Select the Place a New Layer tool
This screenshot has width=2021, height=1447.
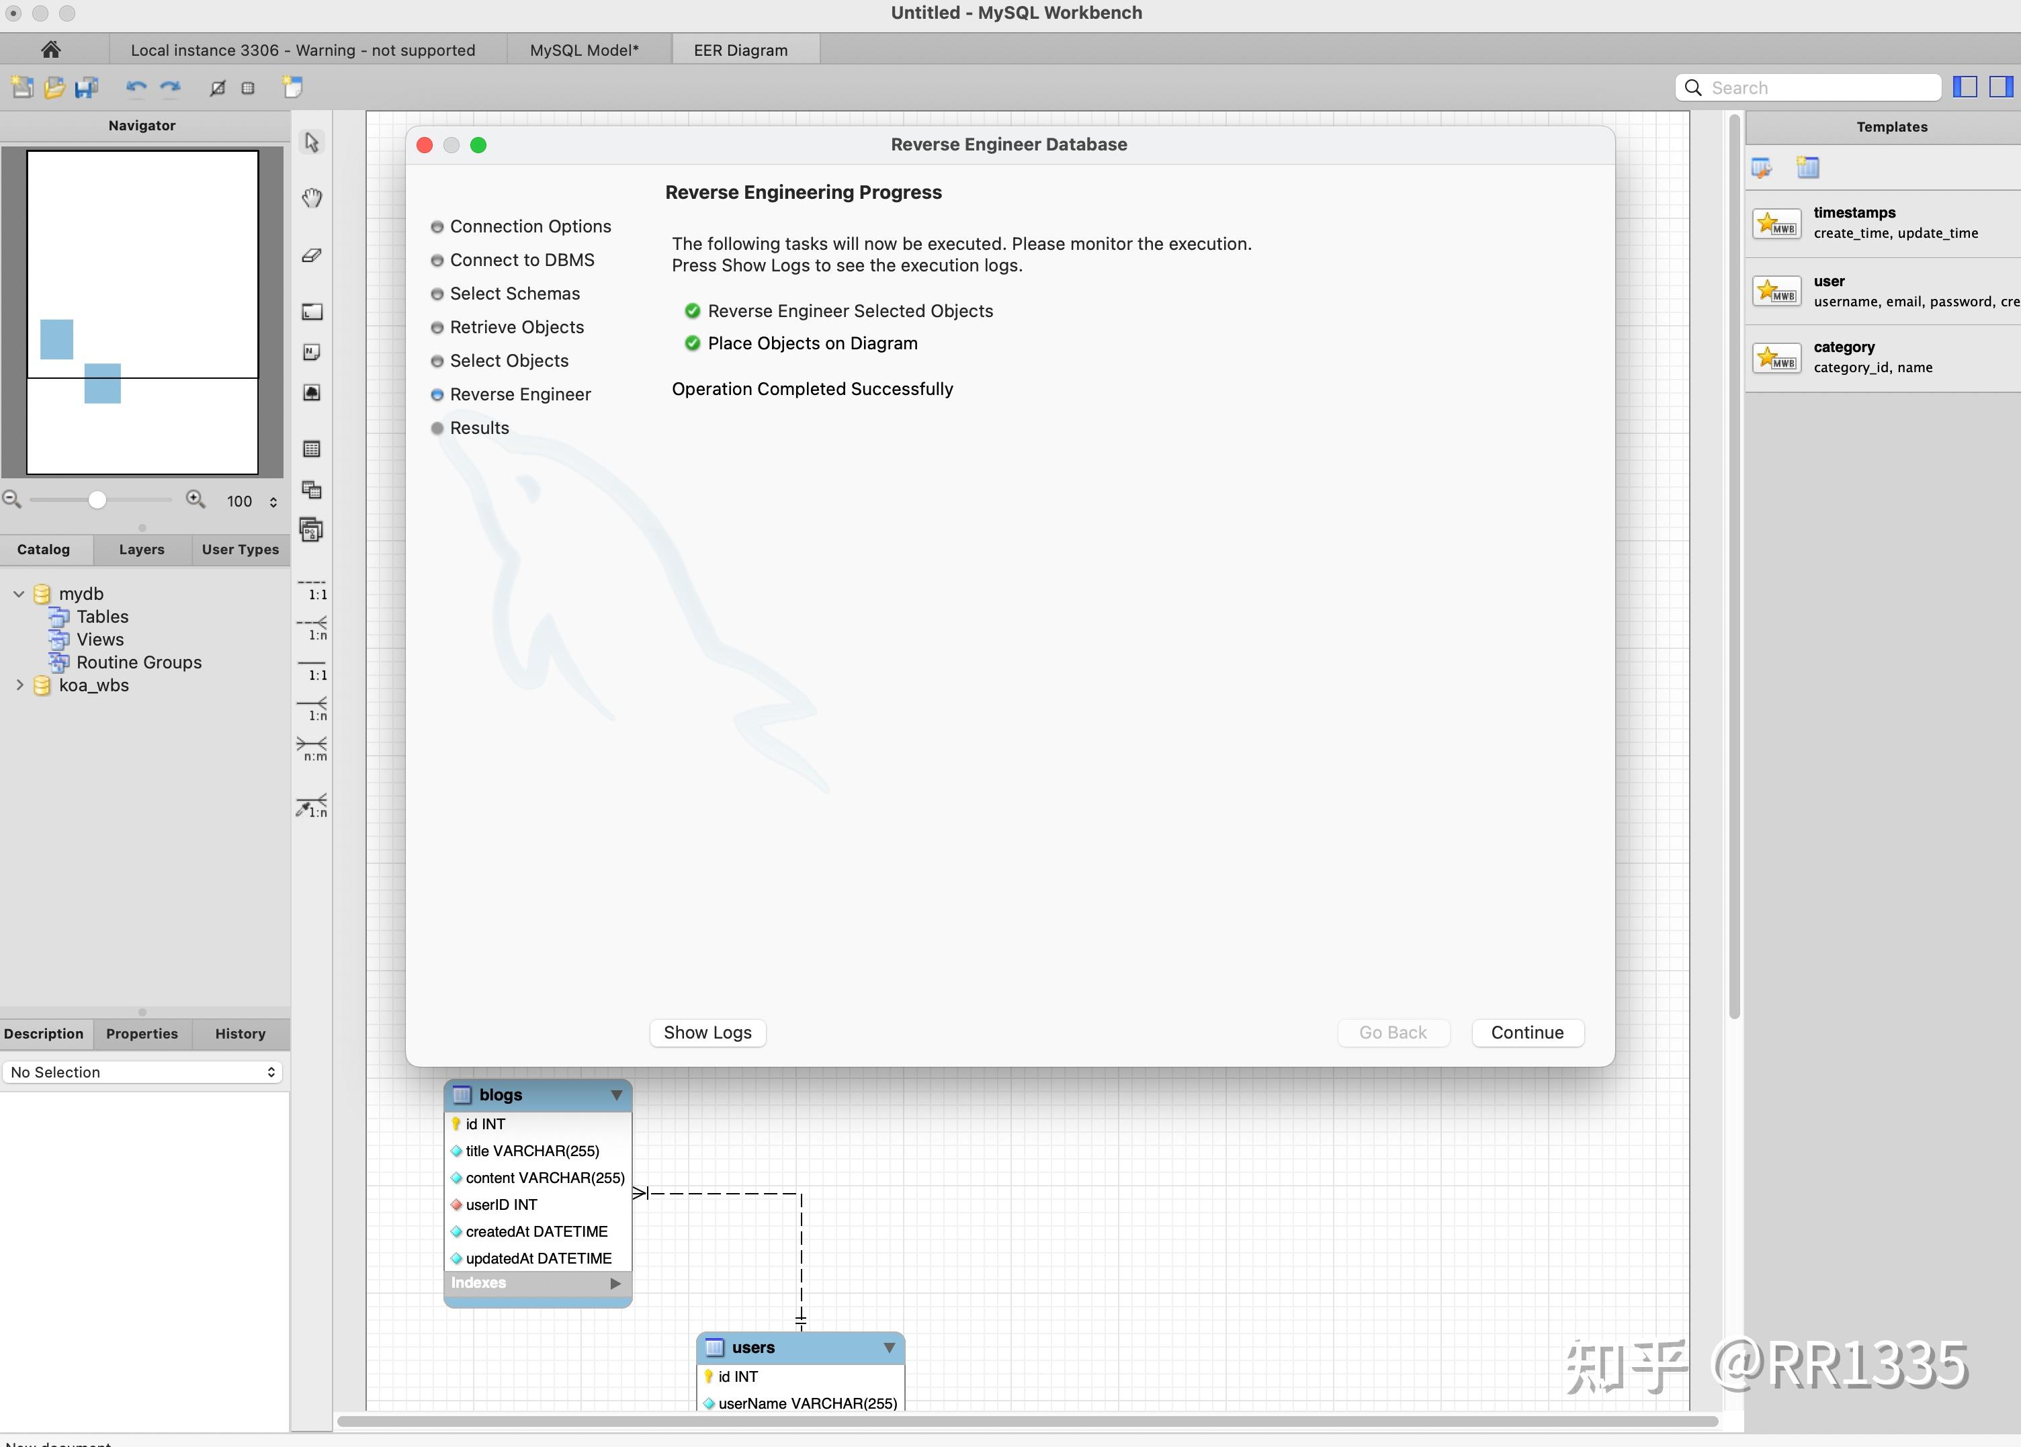311,312
